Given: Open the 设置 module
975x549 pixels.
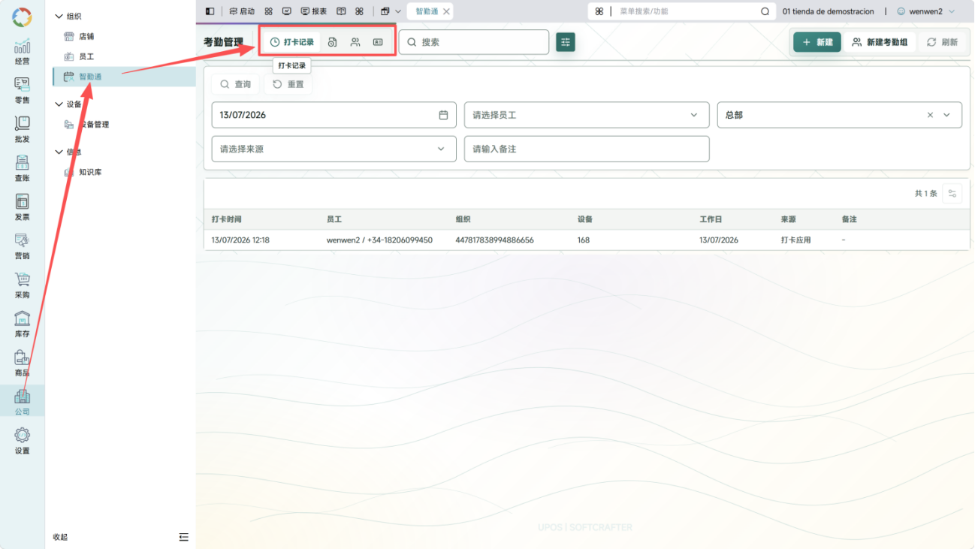Looking at the screenshot, I should (22, 441).
